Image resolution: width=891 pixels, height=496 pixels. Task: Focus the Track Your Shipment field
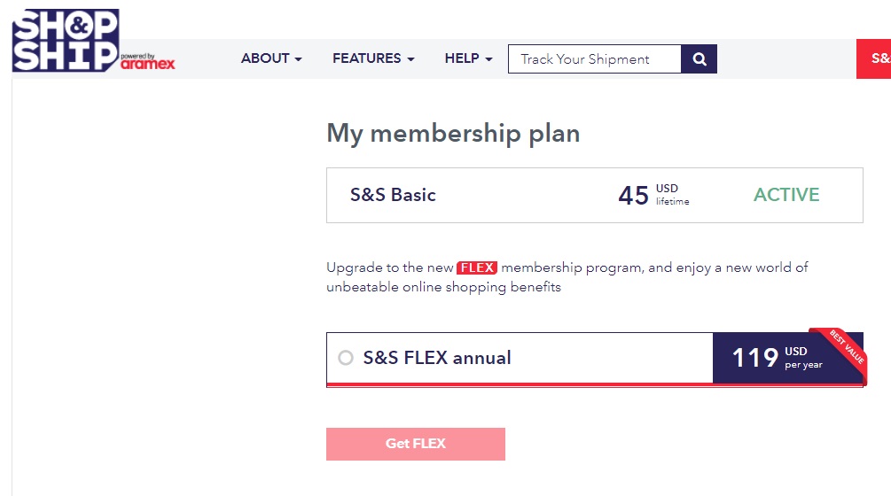[x=594, y=59]
